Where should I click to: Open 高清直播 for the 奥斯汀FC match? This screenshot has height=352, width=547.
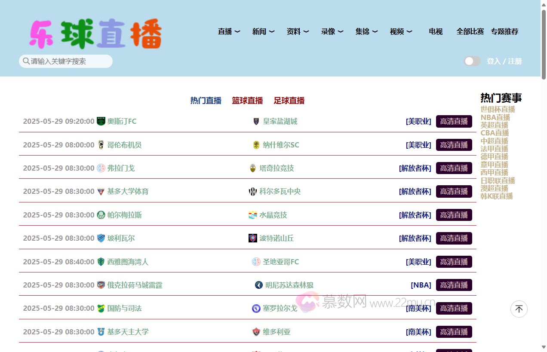click(454, 121)
